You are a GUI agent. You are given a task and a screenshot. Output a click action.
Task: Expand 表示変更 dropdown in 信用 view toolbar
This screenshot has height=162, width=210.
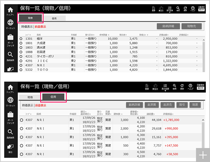pyautogui.click(x=165, y=88)
